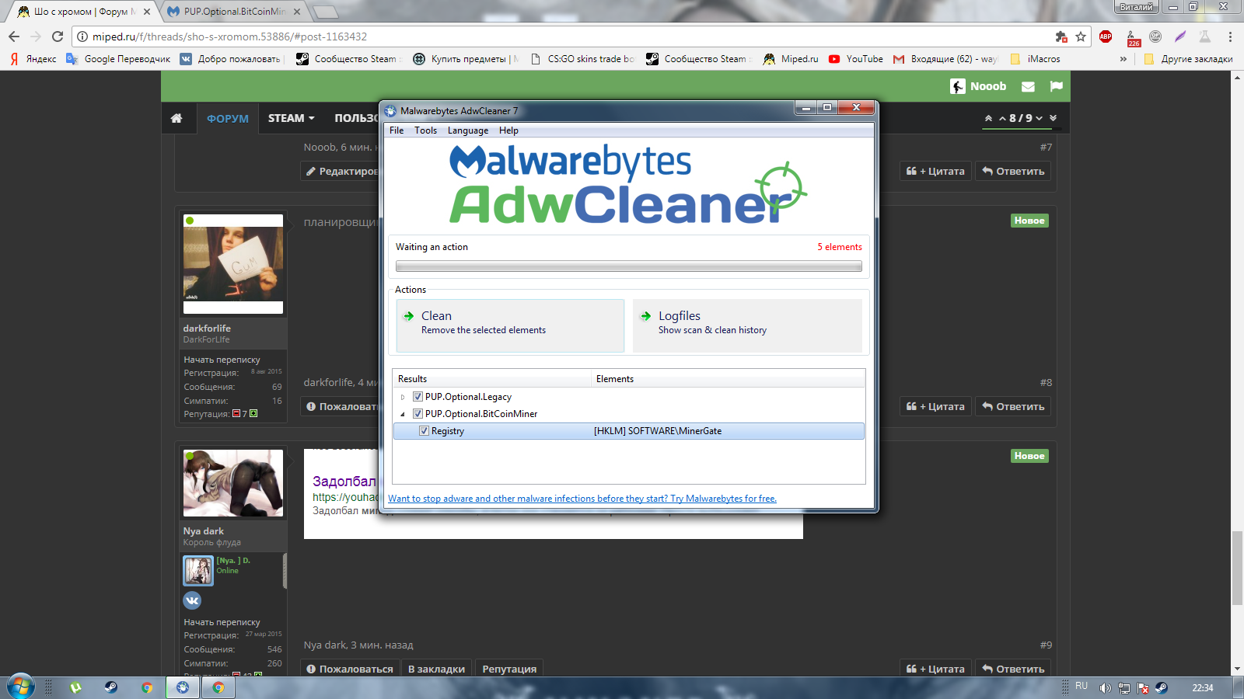Go back in Chrome history
The image size is (1244, 699).
14,37
